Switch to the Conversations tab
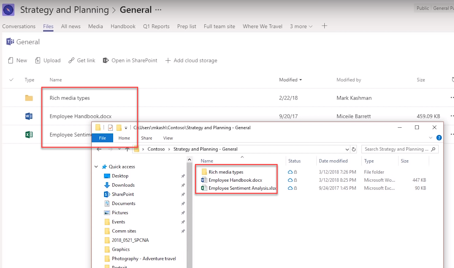 [x=19, y=26]
